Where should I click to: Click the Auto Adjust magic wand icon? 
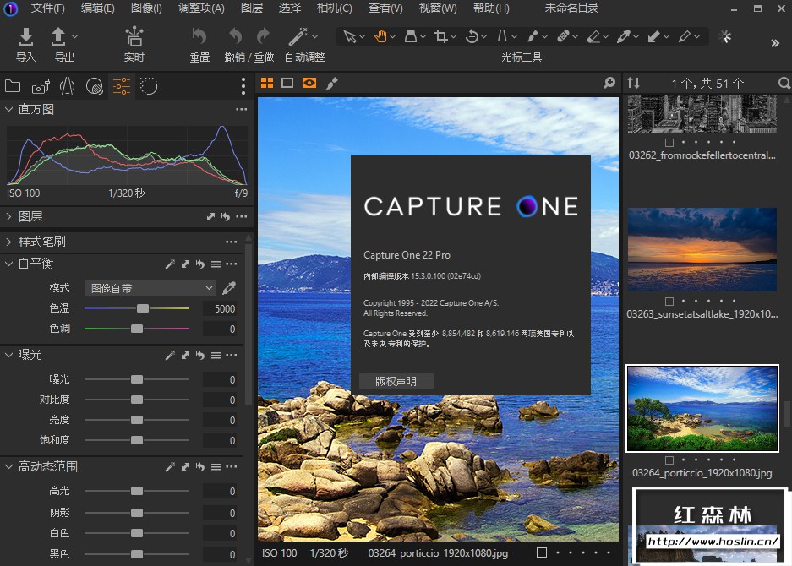tap(297, 36)
